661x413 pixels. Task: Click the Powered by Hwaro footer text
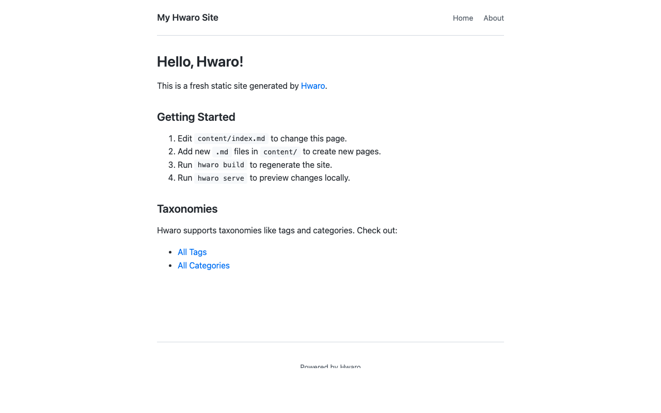[330, 367]
